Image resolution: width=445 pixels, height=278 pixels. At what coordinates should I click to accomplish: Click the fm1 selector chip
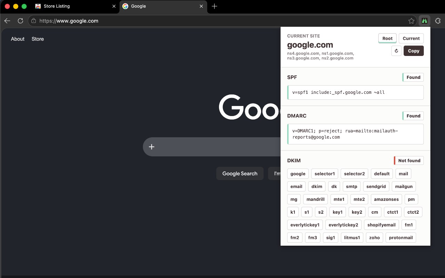[x=409, y=225]
